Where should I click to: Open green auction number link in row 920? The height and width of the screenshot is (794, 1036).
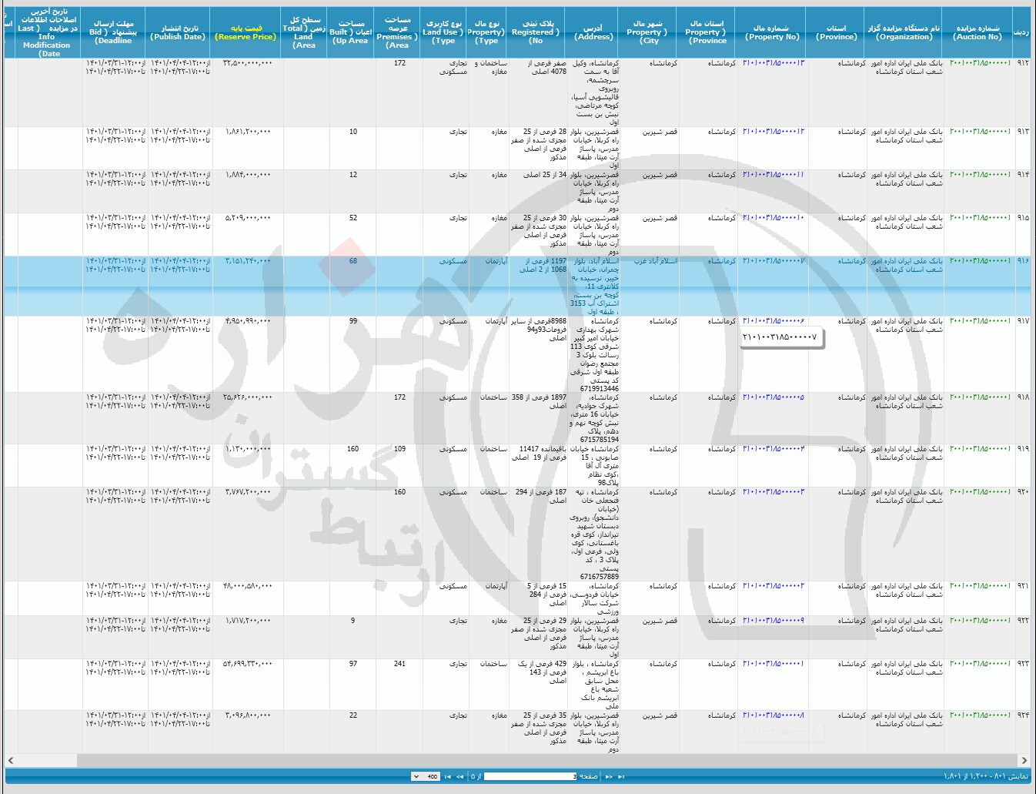pyautogui.click(x=980, y=492)
